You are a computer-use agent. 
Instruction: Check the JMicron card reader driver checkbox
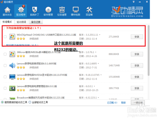5,54
